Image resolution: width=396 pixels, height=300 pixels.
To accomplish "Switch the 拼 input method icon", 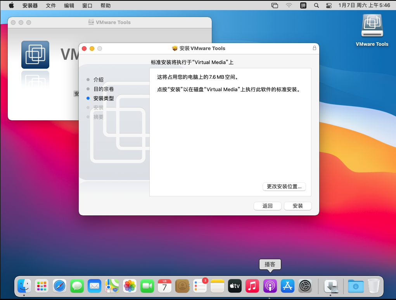I will (303, 5).
